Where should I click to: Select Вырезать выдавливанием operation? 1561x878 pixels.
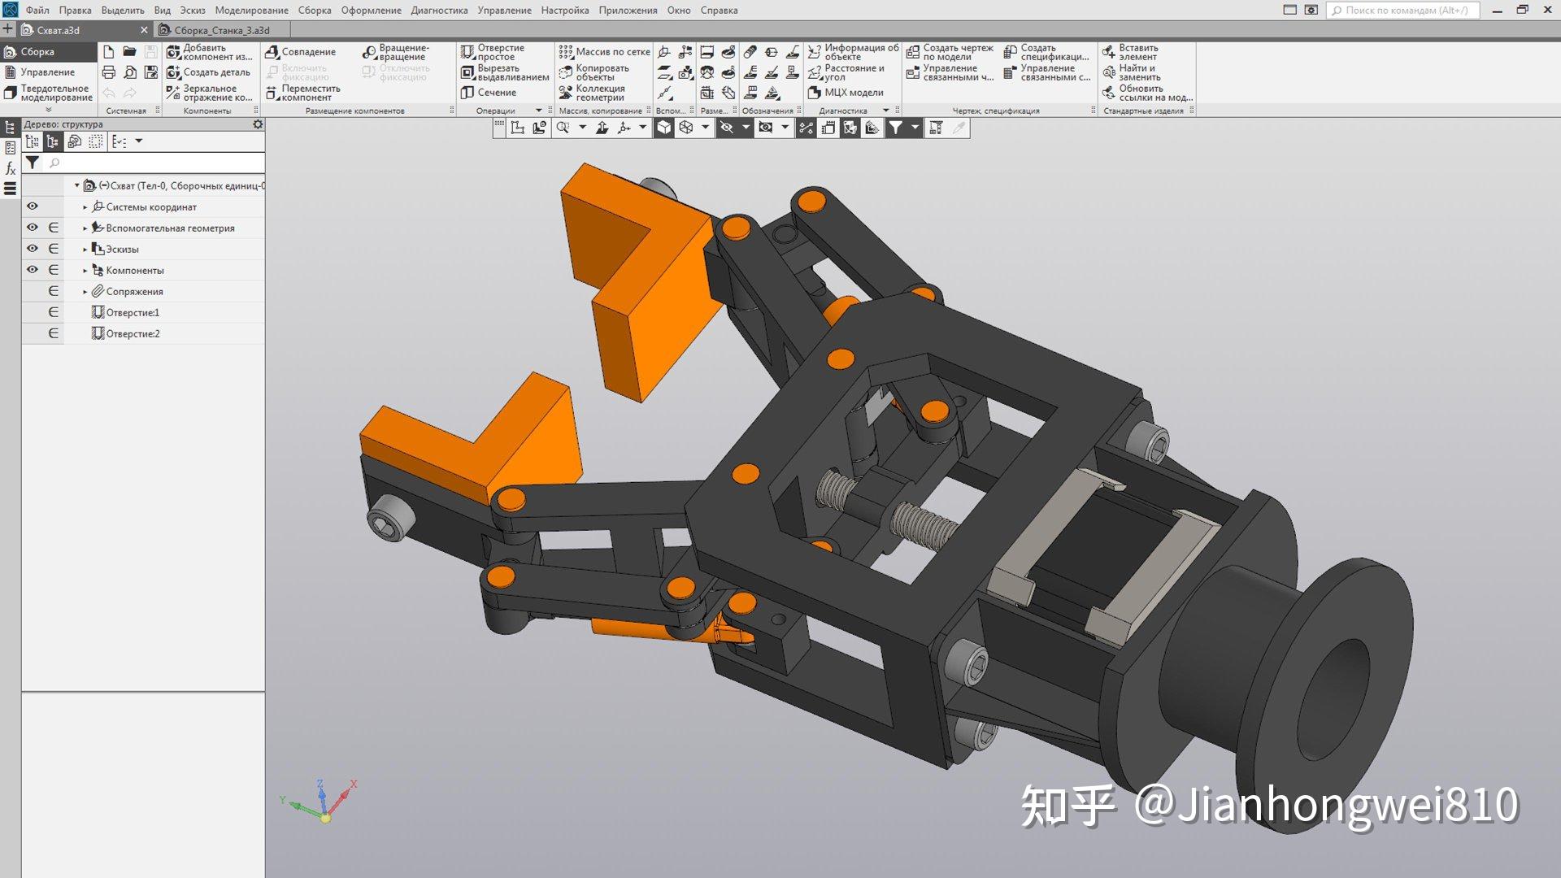tap(504, 72)
